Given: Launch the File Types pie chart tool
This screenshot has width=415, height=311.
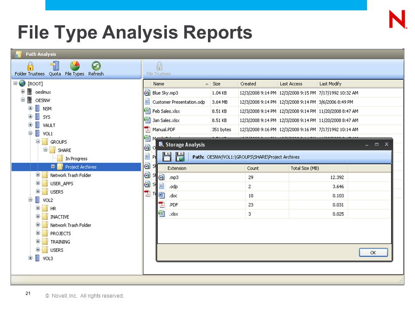Looking at the screenshot, I should pos(75,69).
